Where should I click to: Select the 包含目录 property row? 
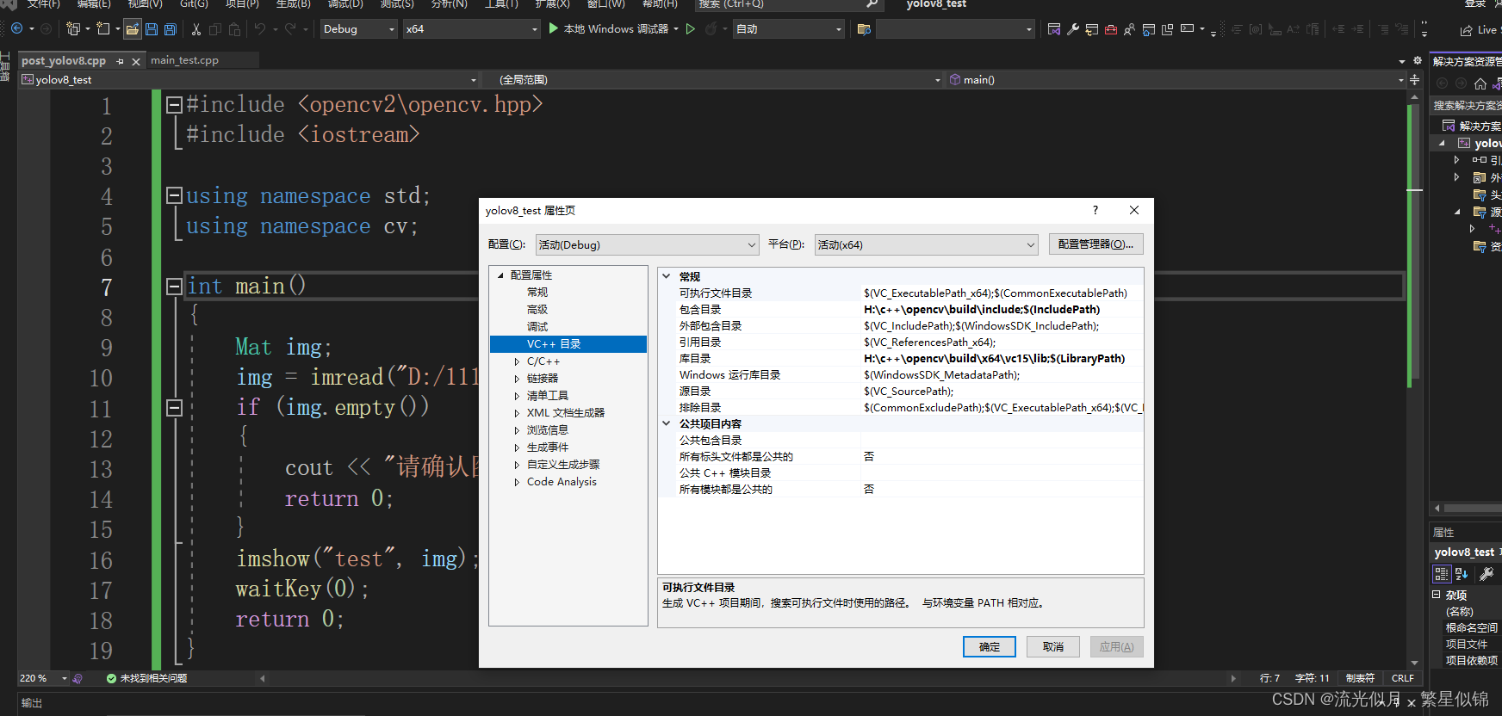coord(903,310)
